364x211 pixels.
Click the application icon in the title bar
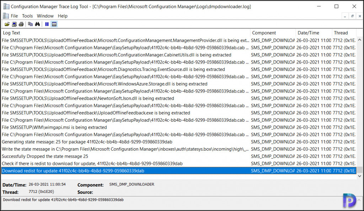click(6, 6)
